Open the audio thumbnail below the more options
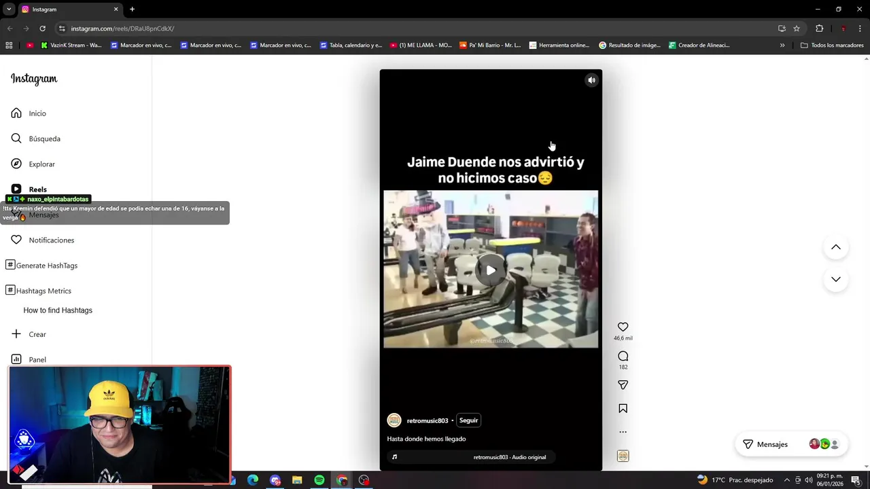 pyautogui.click(x=623, y=456)
